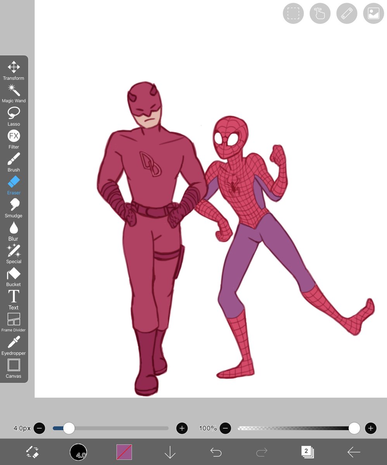Select the Bucket fill tool
The width and height of the screenshot is (387, 465).
14,277
